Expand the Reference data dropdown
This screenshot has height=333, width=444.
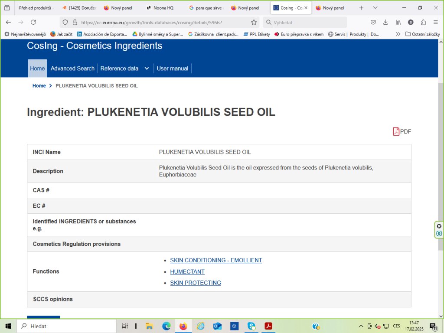[124, 69]
